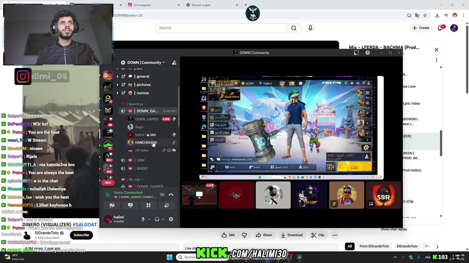Open Chrome translate page icon

click(x=417, y=15)
